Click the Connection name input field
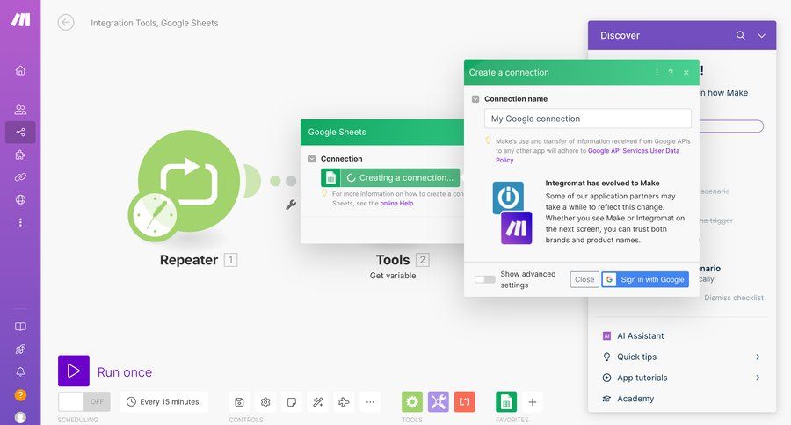 click(x=588, y=119)
